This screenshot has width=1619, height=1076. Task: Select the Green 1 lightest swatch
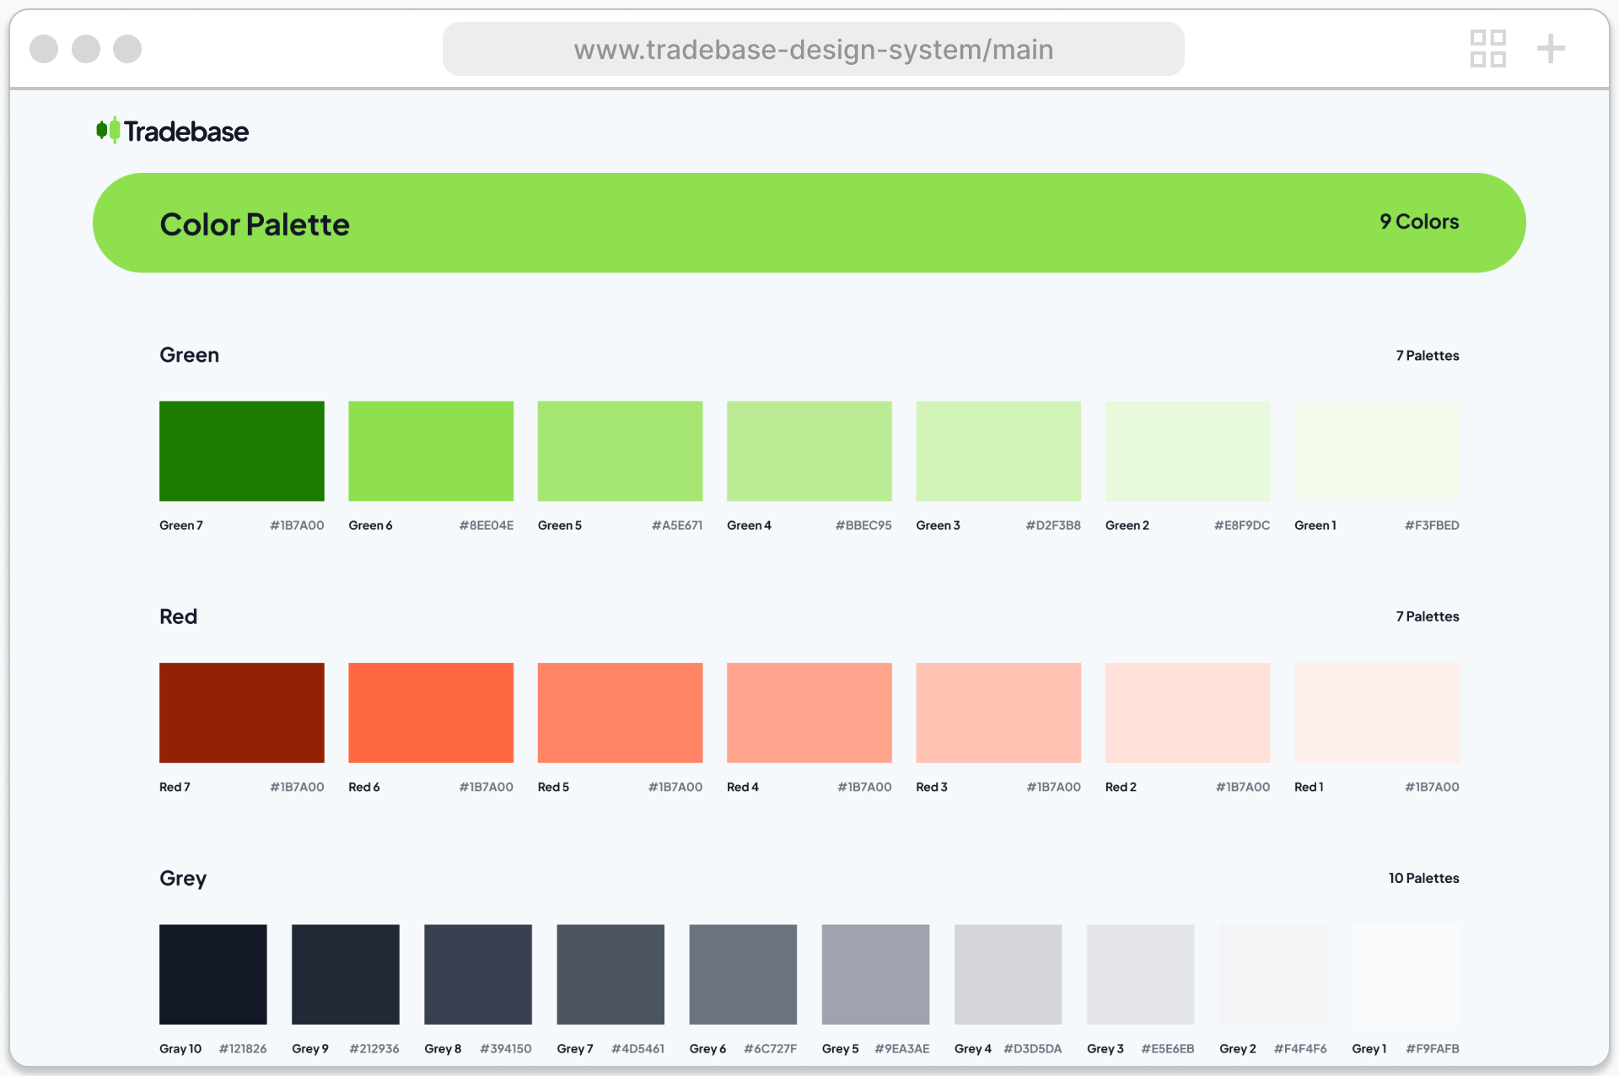(1377, 451)
